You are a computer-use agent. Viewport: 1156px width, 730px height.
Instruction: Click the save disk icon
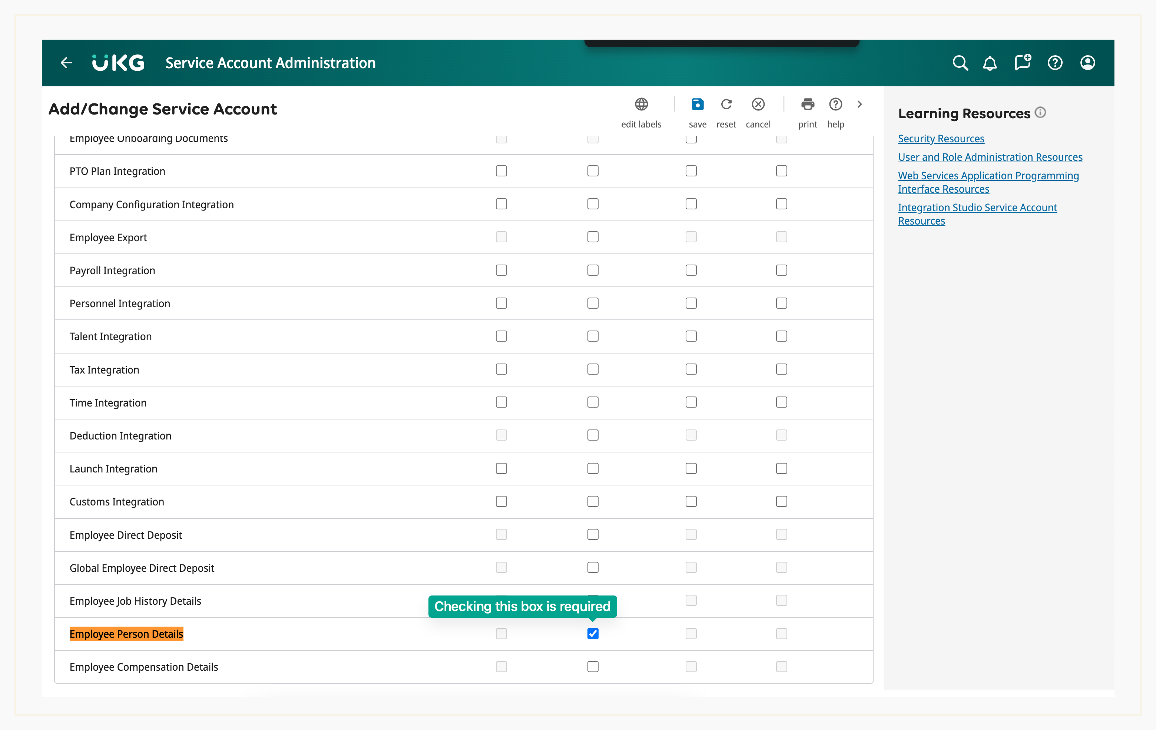pos(697,104)
